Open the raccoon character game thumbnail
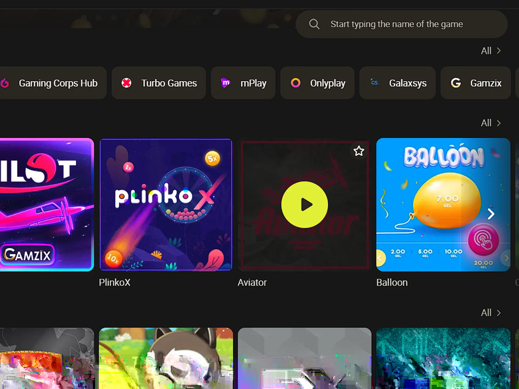This screenshot has height=389, width=519. pos(166,358)
